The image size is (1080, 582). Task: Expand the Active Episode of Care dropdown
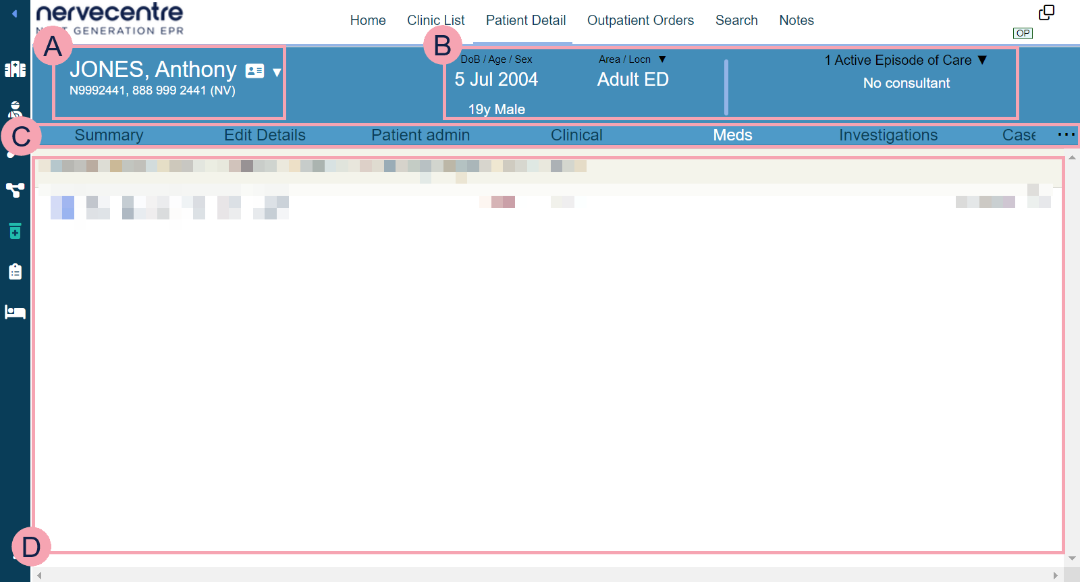pyautogui.click(x=982, y=60)
